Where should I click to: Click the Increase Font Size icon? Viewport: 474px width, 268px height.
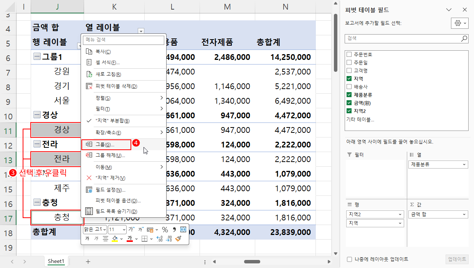[x=132, y=229]
